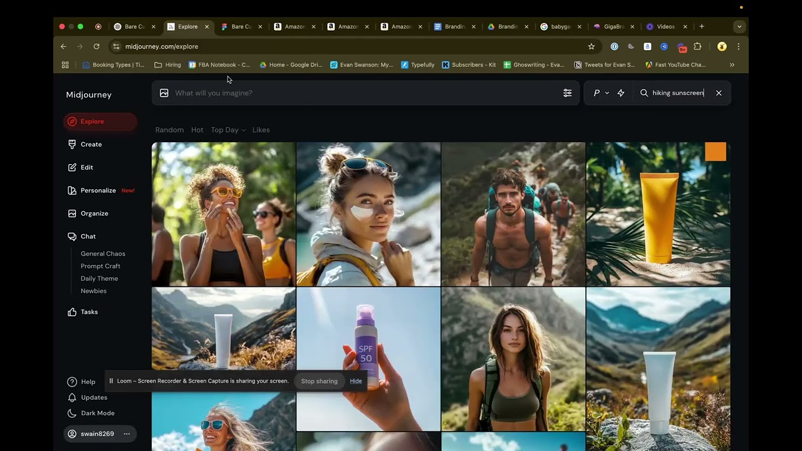Screen dimensions: 802x451
Task: Open the apps grid in bookmarks bar
Action: (65, 65)
